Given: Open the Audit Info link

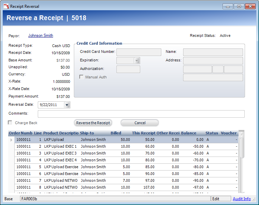Looking at the screenshot, I should click(242, 199).
